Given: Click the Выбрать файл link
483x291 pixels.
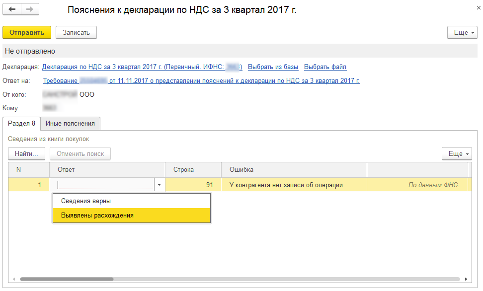Looking at the screenshot, I should [x=325, y=67].
